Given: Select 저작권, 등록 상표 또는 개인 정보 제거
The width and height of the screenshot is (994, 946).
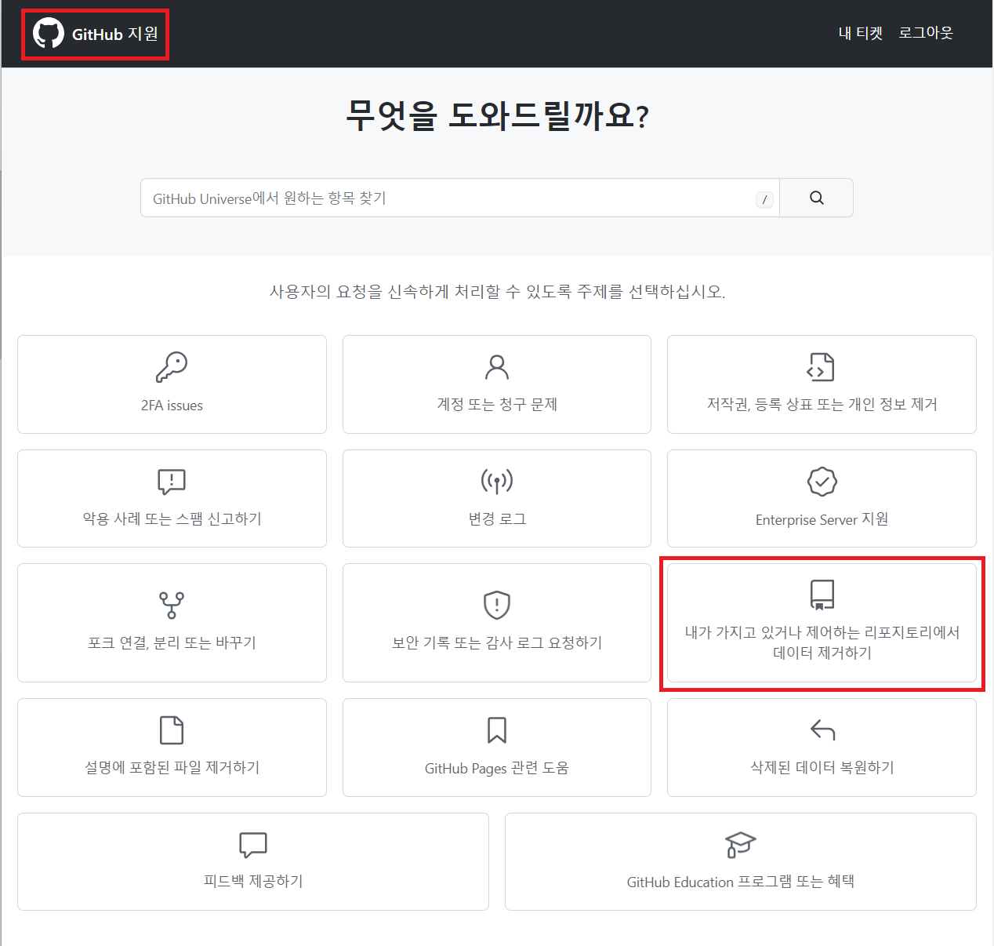Looking at the screenshot, I should click(822, 384).
